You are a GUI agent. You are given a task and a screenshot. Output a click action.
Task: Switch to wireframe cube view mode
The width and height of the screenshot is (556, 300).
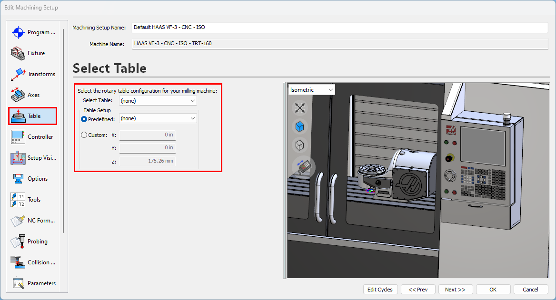(x=300, y=145)
